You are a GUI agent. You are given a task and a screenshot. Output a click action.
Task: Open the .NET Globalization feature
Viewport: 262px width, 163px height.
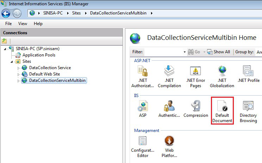[222, 77]
